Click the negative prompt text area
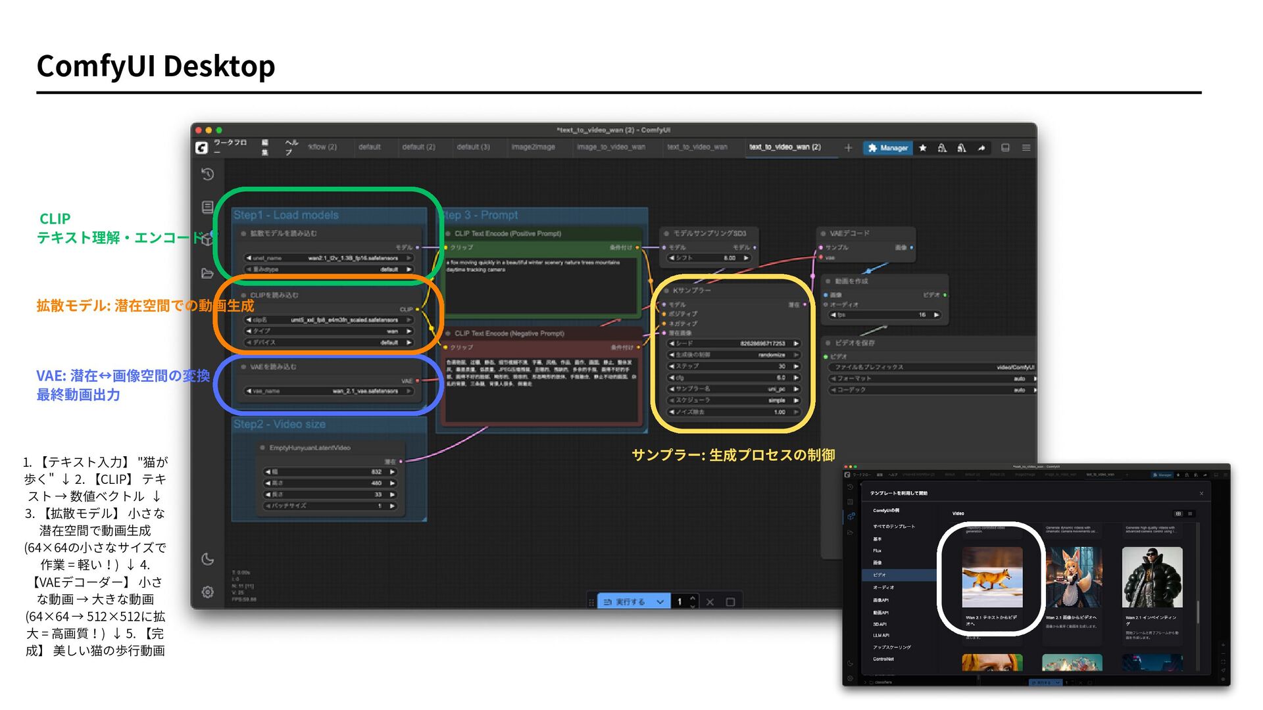This screenshot has height=710, width=1263. (x=541, y=389)
